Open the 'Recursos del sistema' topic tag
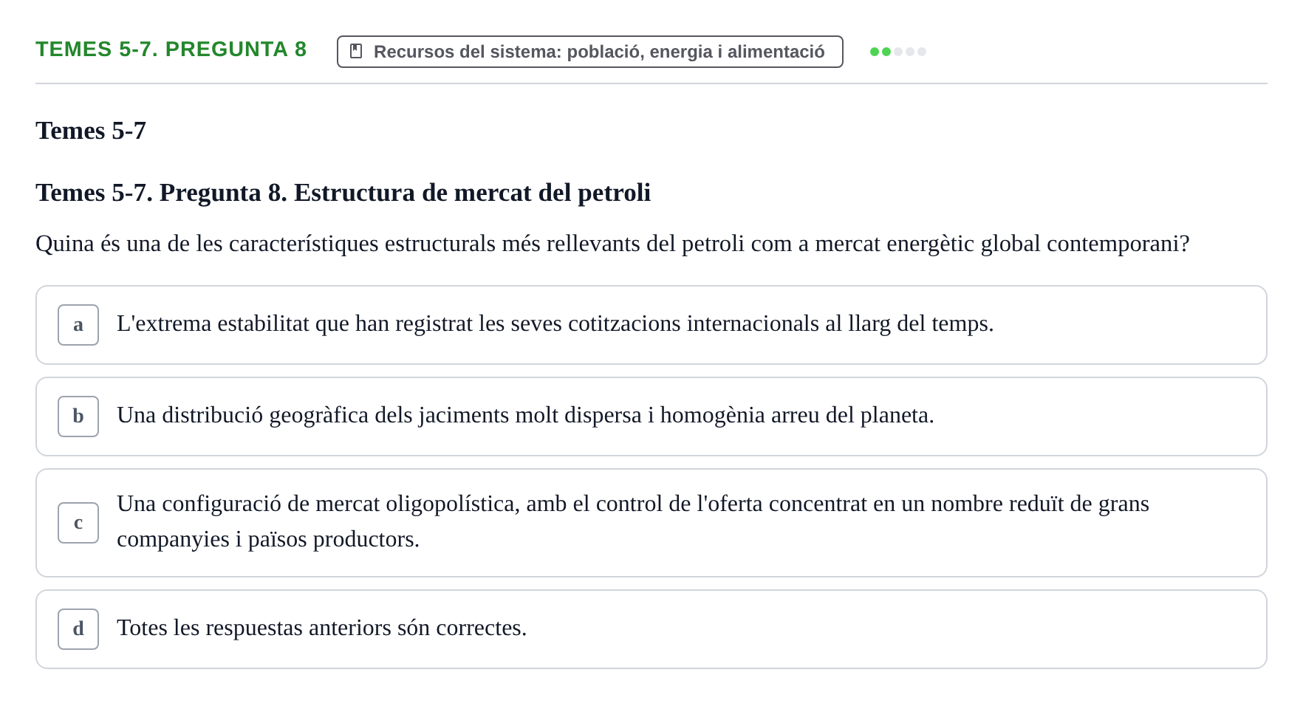1303x706 pixels. pyautogui.click(x=589, y=52)
